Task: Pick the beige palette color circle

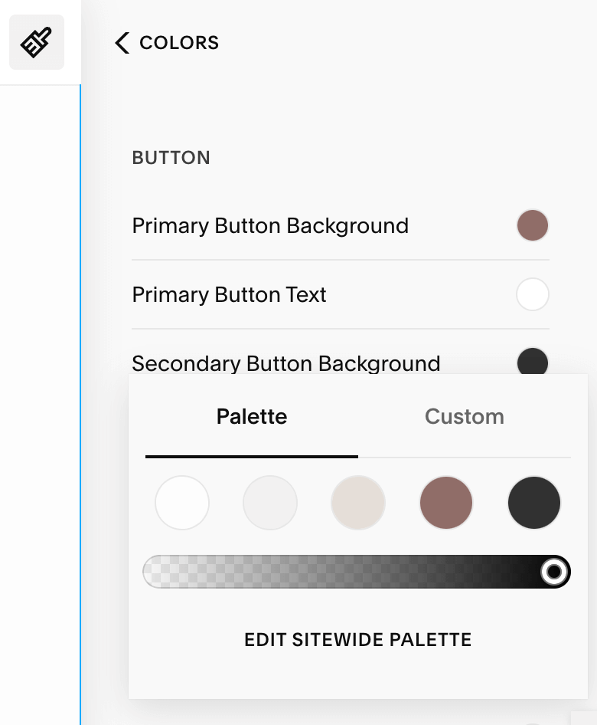Action: click(x=358, y=503)
